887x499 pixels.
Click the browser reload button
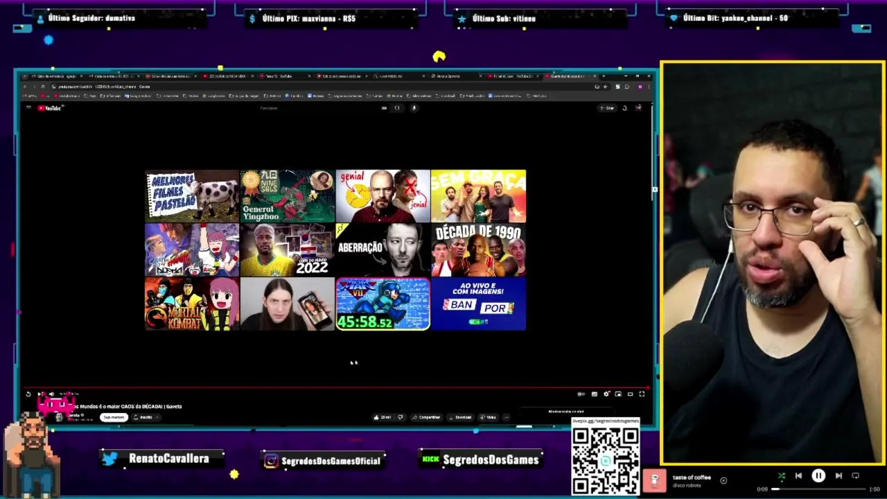coord(43,87)
